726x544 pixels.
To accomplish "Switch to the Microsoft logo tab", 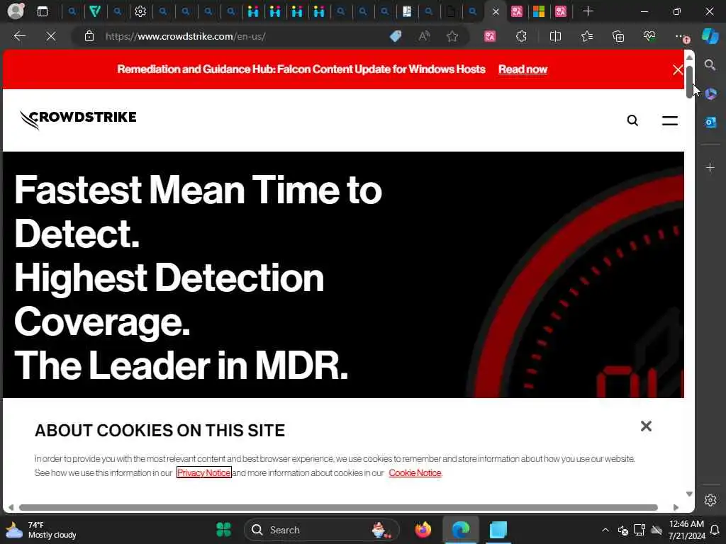I will click(x=539, y=11).
